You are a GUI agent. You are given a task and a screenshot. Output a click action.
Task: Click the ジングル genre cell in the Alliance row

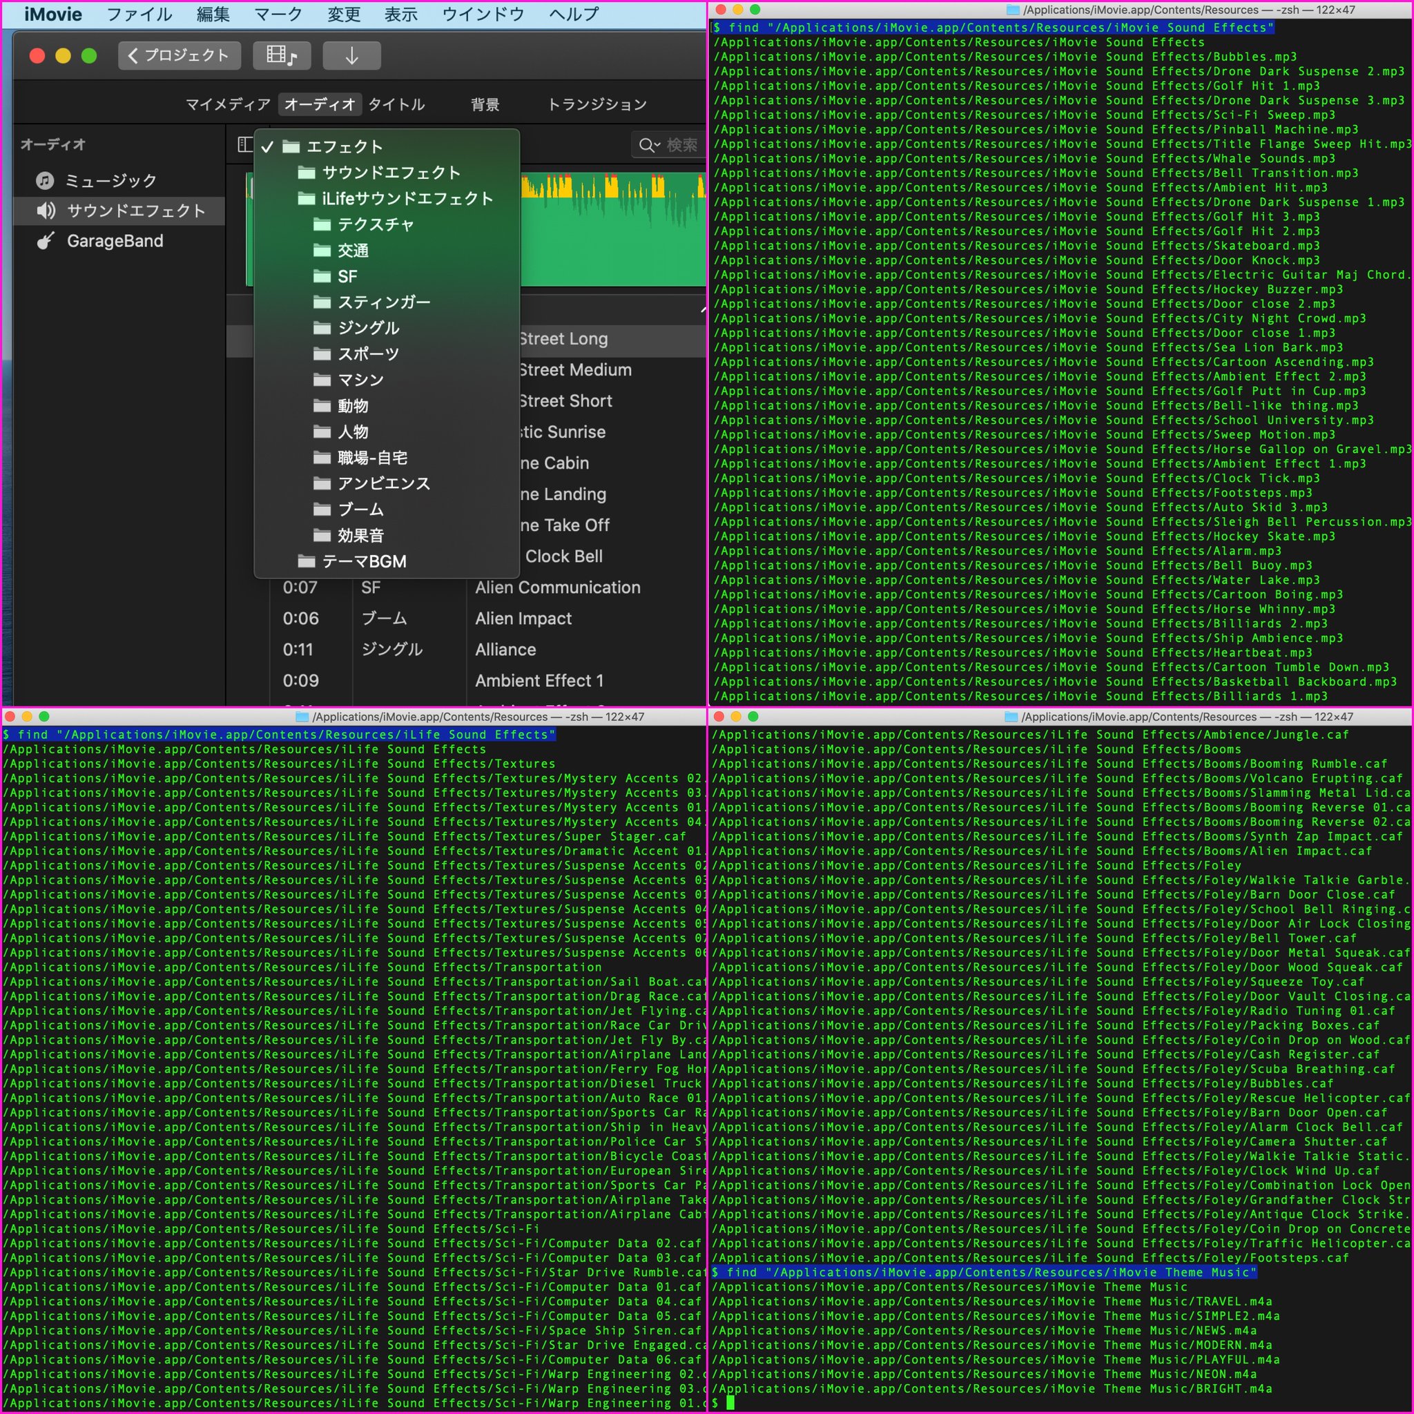coord(392,650)
